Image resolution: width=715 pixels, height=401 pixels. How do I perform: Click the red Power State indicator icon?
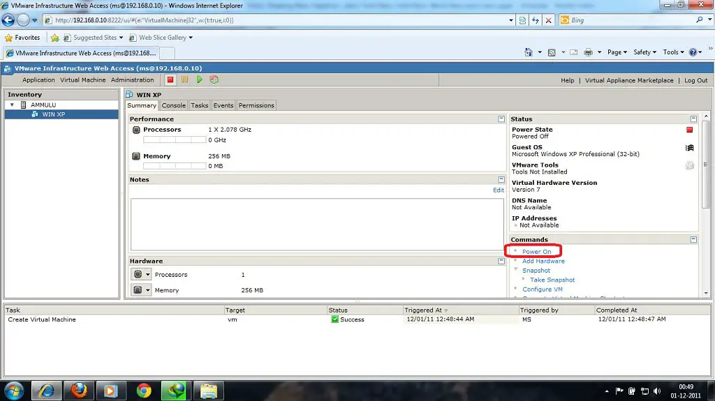point(689,130)
